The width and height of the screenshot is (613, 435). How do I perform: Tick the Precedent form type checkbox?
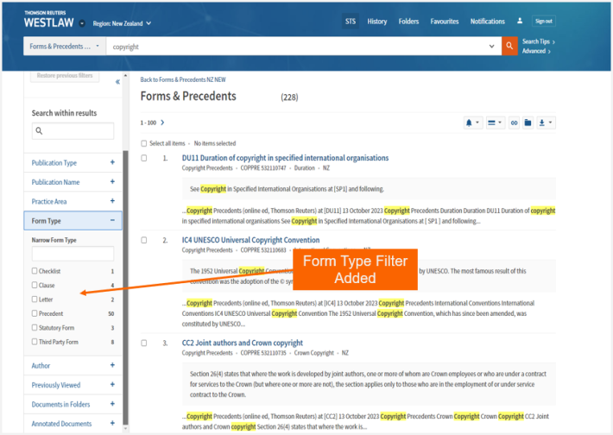35,313
